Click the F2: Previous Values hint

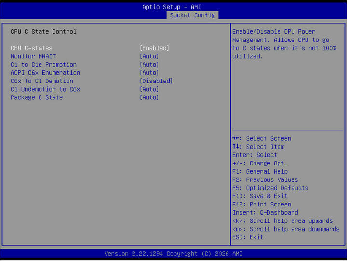pos(265,179)
